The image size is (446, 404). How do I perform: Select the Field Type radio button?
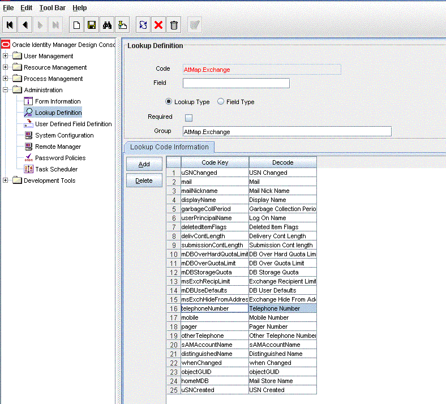(221, 102)
